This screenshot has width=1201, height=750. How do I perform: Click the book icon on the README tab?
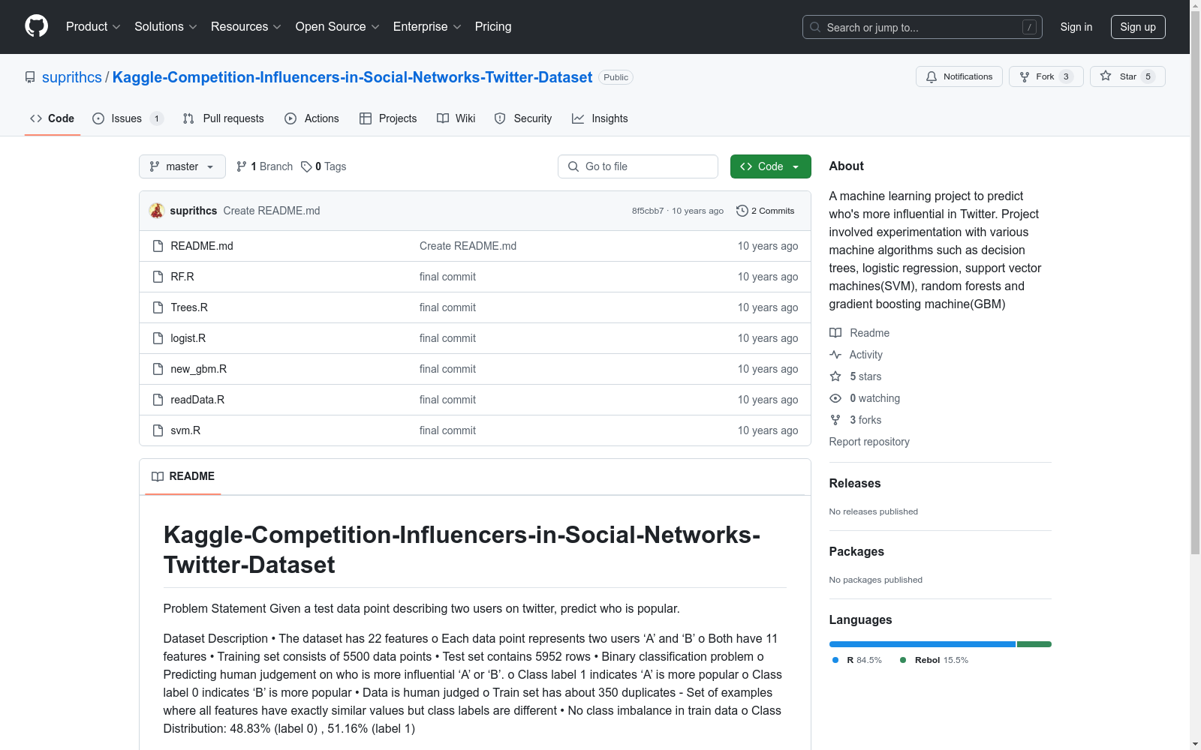coord(158,476)
